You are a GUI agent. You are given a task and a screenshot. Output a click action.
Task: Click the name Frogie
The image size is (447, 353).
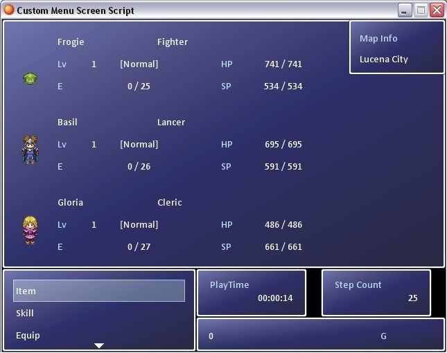(x=71, y=42)
